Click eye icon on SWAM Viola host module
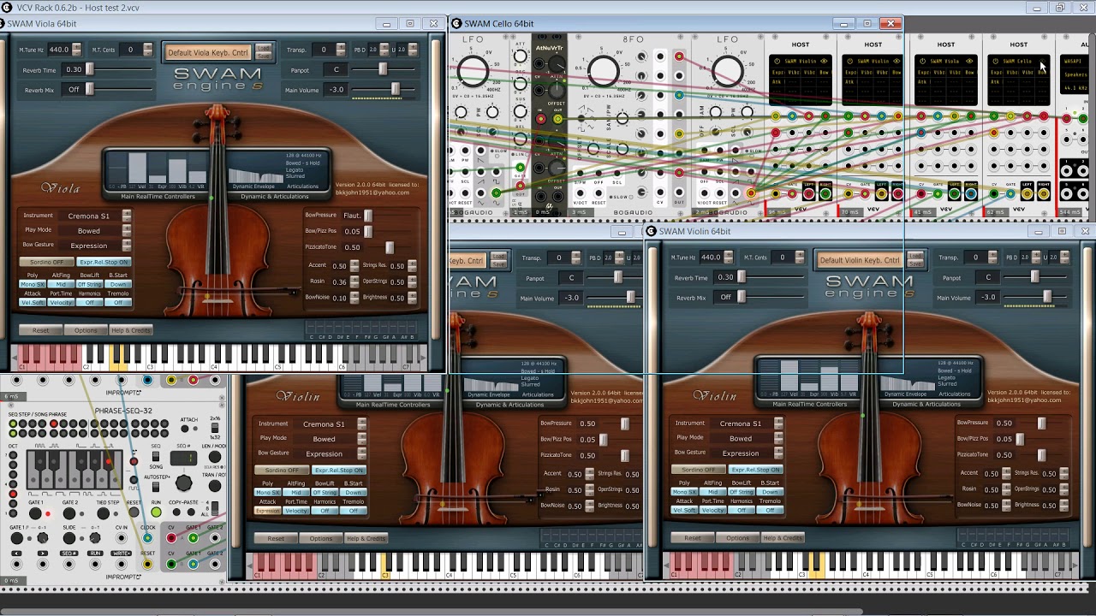 970,62
